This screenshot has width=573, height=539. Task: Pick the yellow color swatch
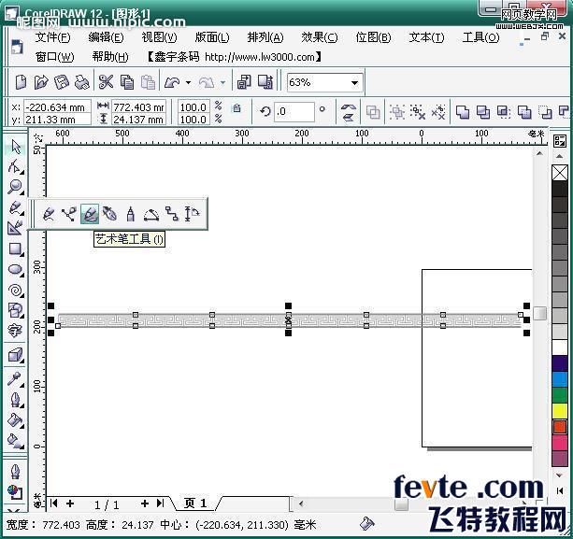point(560,411)
